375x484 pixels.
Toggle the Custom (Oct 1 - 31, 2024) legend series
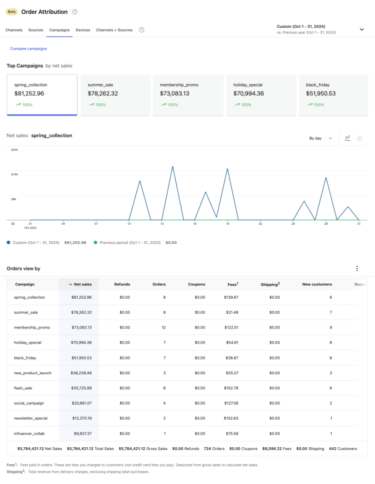point(35,242)
